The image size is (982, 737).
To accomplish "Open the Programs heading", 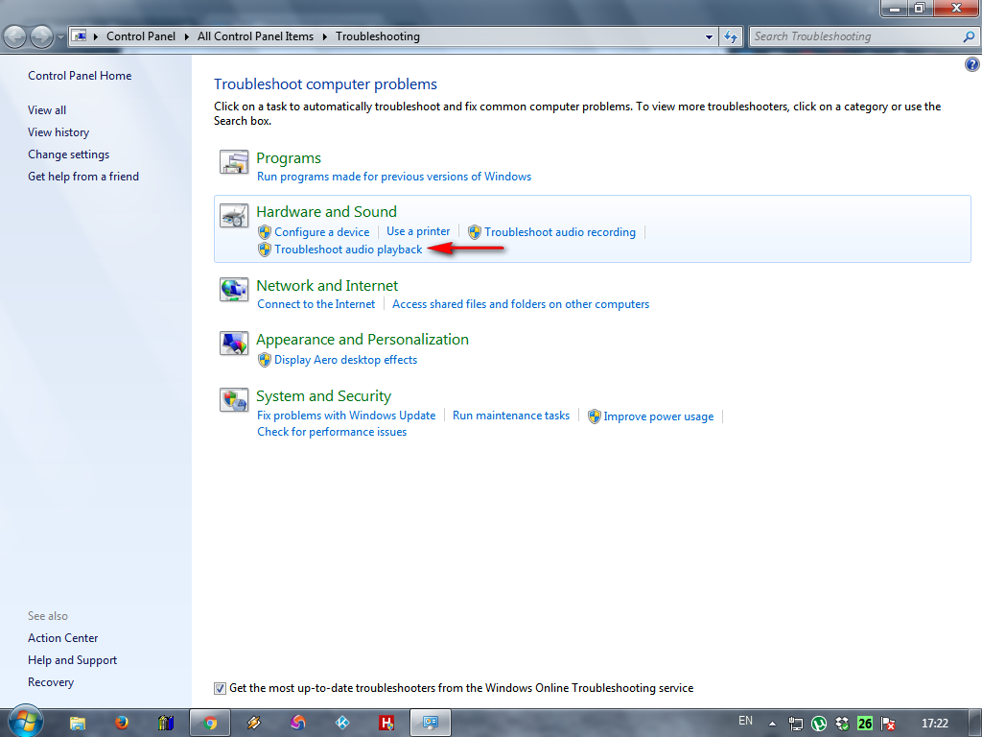I will click(289, 158).
